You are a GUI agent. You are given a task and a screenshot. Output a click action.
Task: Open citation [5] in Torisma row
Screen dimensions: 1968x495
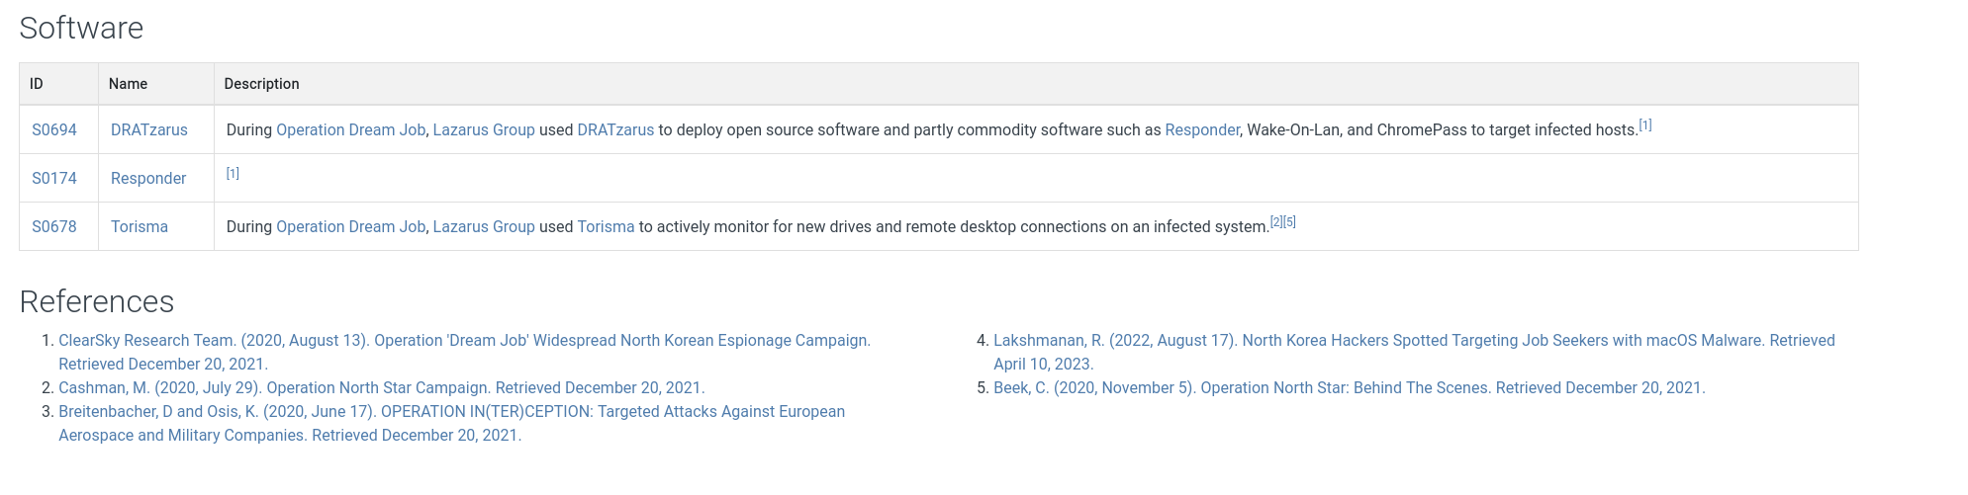1290,221
